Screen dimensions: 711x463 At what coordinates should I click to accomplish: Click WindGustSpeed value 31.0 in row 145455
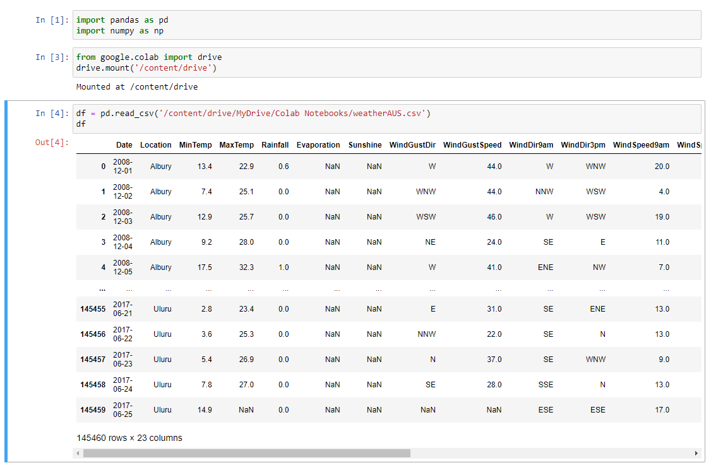click(494, 309)
